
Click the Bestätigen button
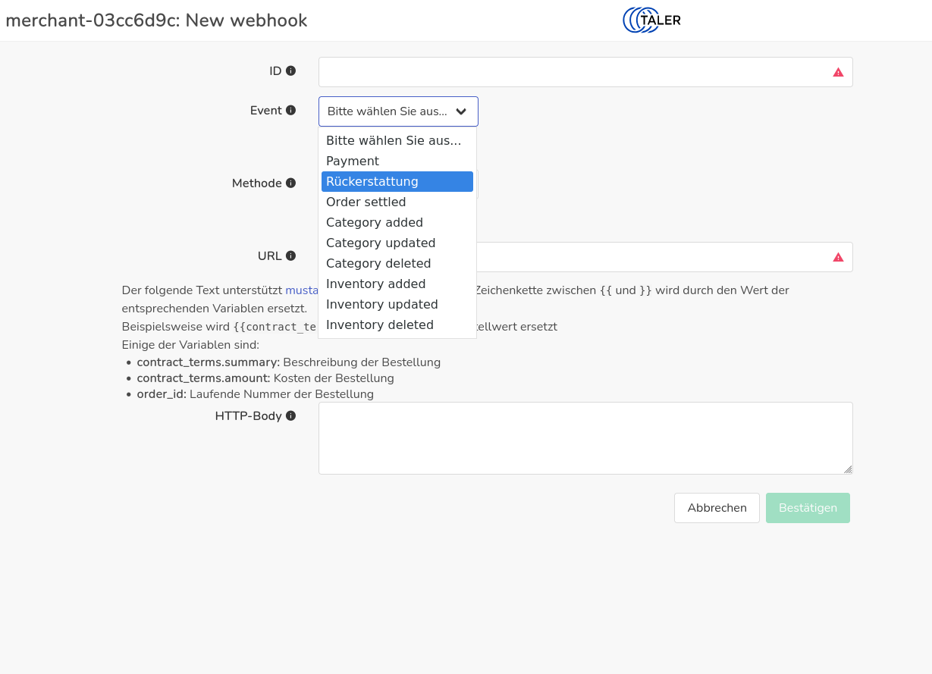(808, 508)
